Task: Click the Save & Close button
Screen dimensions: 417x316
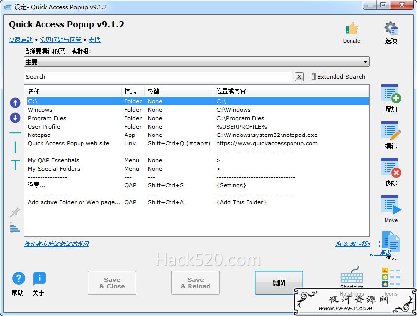Action: tap(112, 283)
